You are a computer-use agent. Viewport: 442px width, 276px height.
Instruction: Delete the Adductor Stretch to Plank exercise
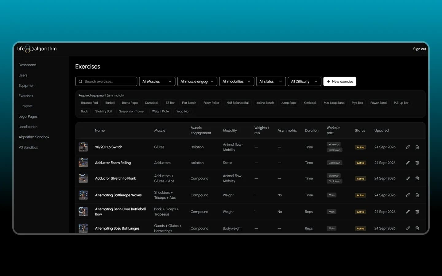click(x=417, y=178)
